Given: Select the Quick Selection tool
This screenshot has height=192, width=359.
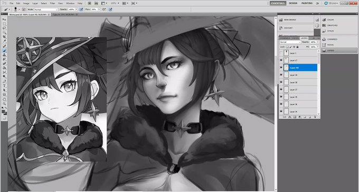Looking at the screenshot, I should (x=4, y=32).
